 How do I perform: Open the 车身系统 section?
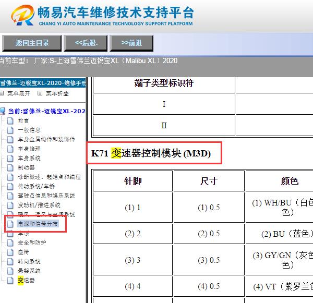point(29,158)
